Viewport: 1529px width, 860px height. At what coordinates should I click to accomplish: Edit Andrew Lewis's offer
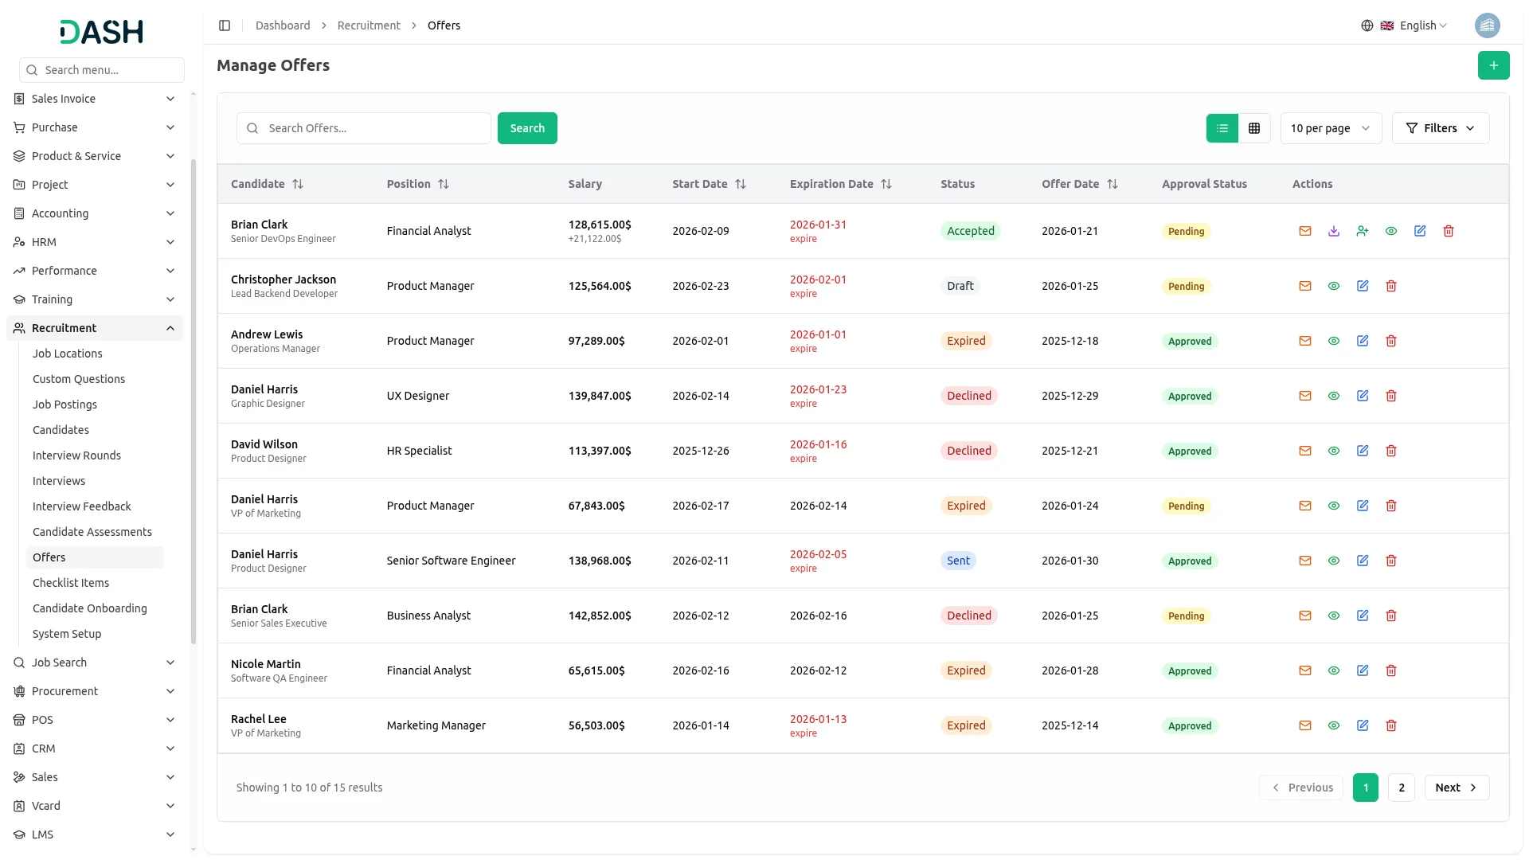pyautogui.click(x=1363, y=341)
